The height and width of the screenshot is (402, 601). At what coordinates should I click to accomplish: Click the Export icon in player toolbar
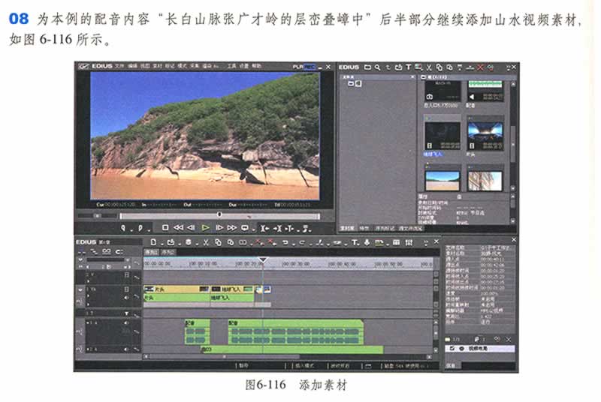click(306, 228)
